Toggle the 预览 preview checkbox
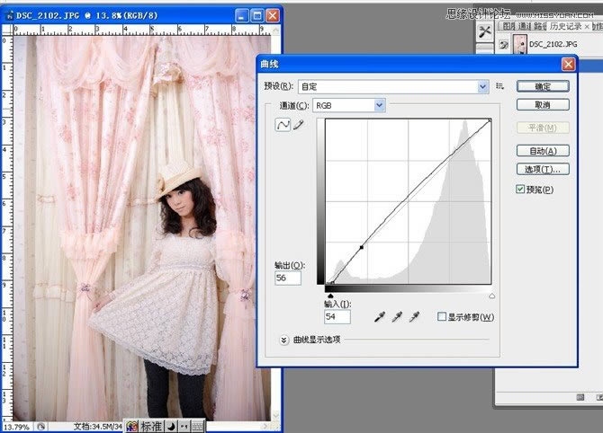Screen dimensions: 603x433 pos(520,189)
